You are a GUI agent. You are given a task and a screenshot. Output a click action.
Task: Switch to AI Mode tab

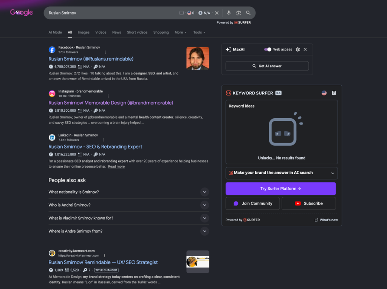pos(55,33)
